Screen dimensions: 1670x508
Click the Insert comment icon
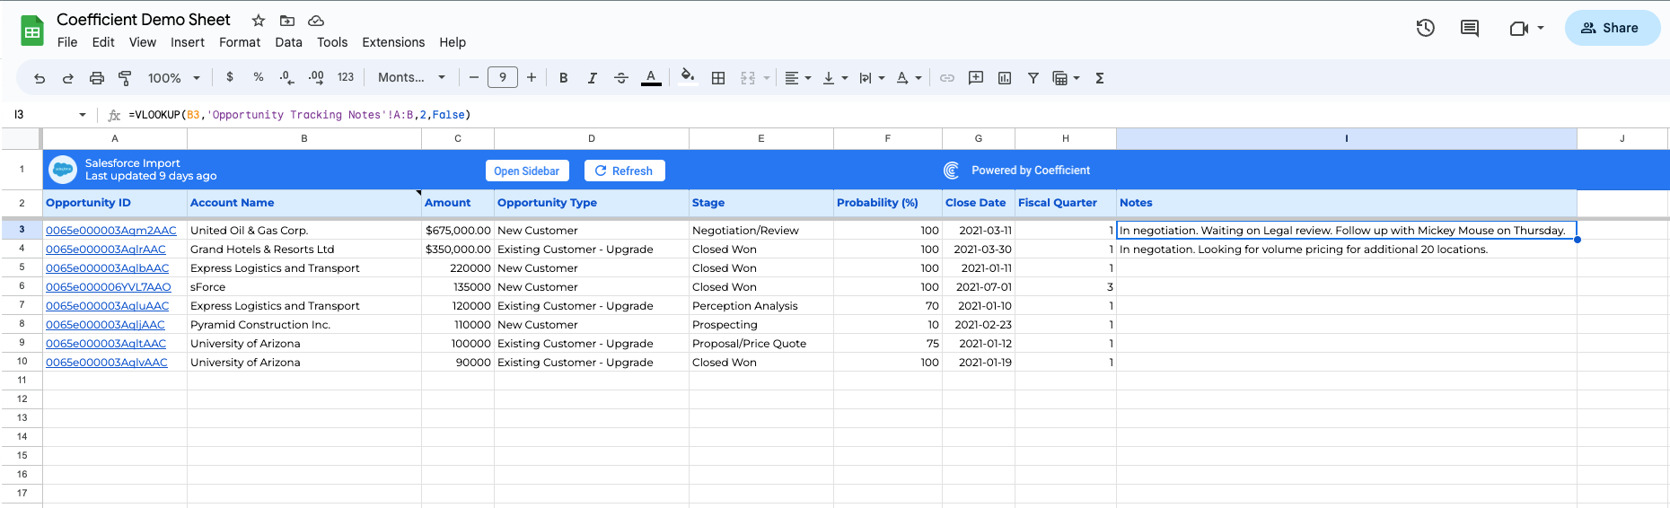click(976, 78)
